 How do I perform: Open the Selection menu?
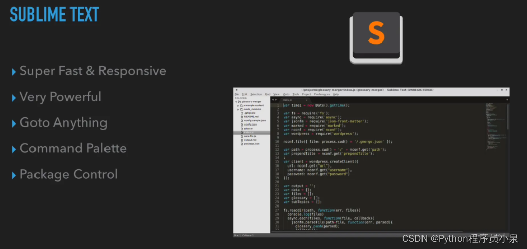256,94
